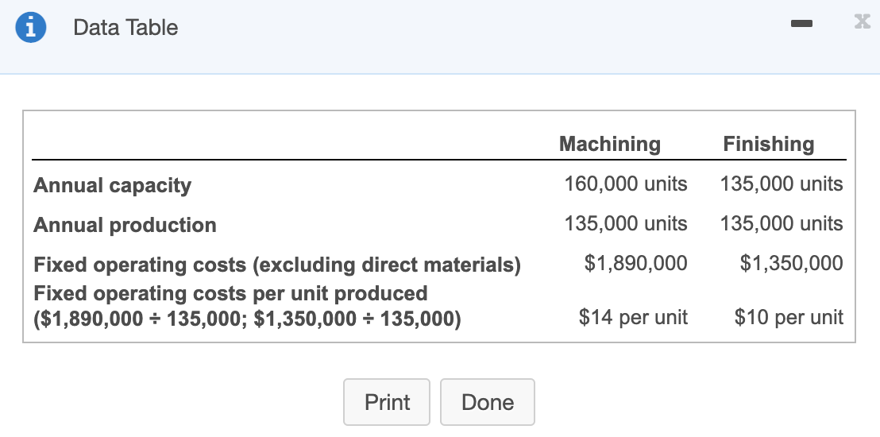Click the Annual production row label

125,225
